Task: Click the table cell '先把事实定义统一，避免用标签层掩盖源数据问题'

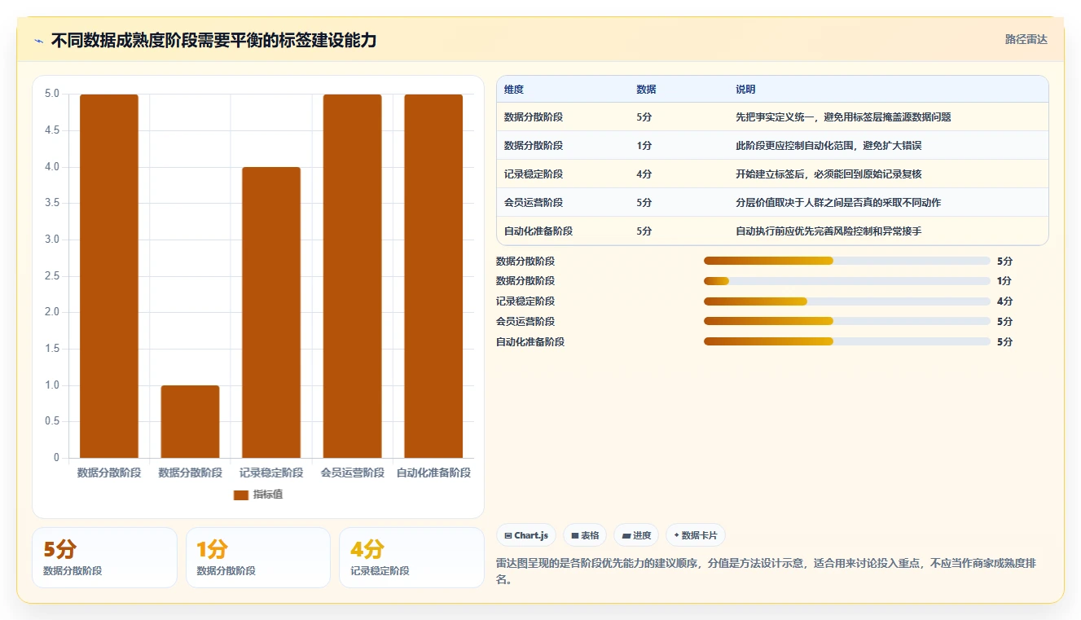Action: [843, 117]
